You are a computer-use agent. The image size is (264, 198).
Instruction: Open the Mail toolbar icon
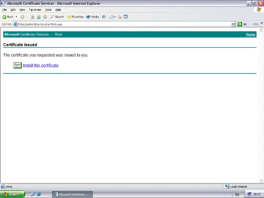(x=111, y=17)
